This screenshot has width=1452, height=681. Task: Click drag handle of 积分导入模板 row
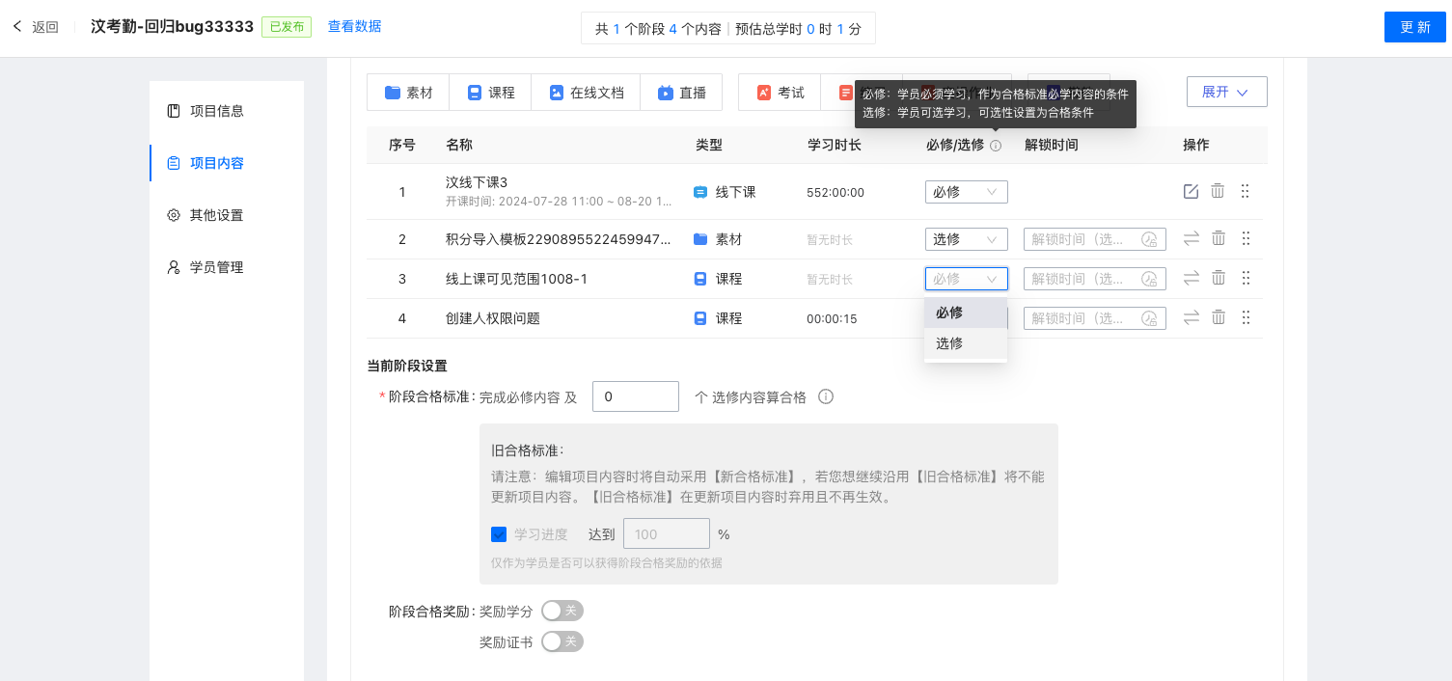click(x=1246, y=238)
